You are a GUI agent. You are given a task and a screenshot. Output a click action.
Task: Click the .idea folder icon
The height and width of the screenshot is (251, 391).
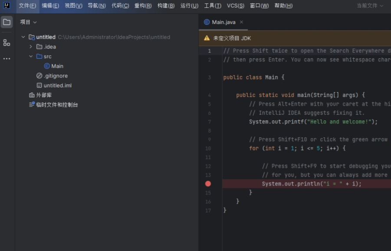39,46
